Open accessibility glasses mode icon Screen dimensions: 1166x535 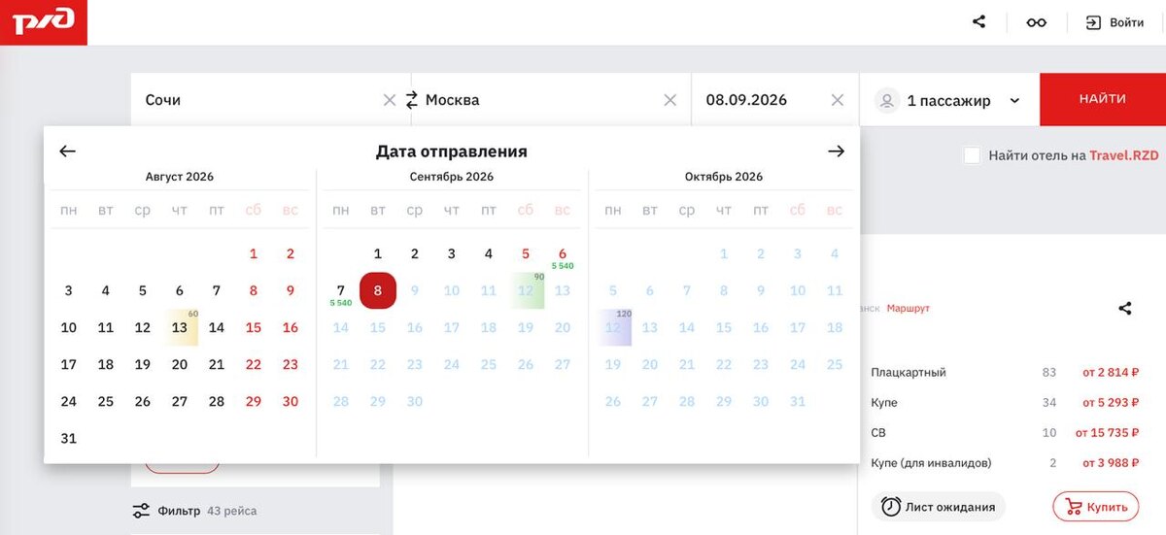click(x=1037, y=22)
